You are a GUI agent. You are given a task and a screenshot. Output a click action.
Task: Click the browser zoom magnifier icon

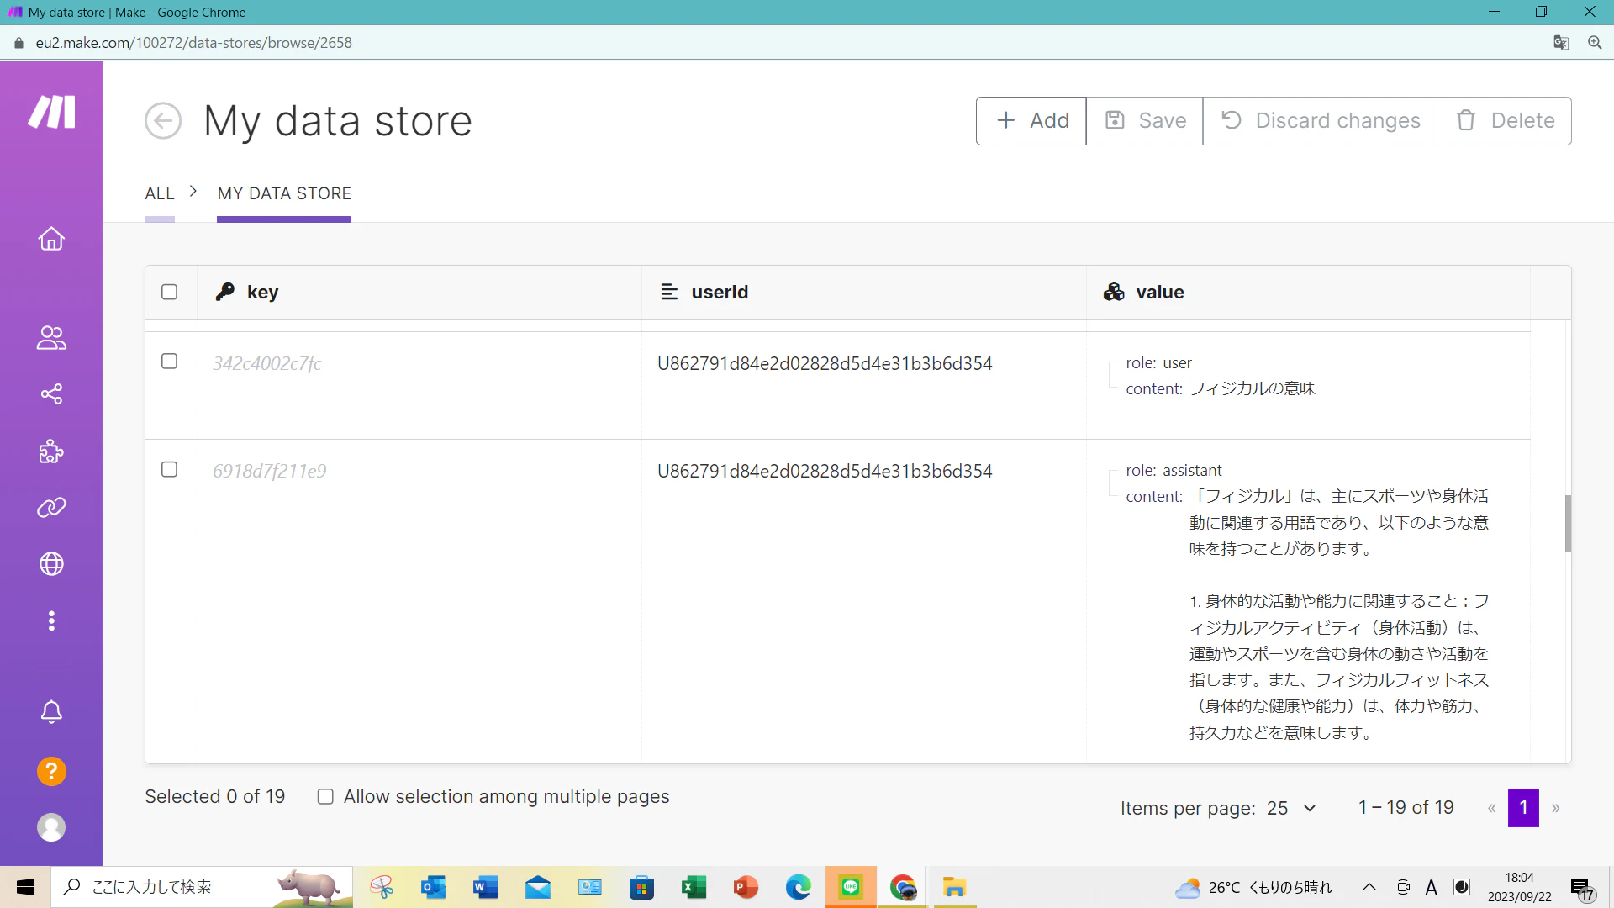1595,43
